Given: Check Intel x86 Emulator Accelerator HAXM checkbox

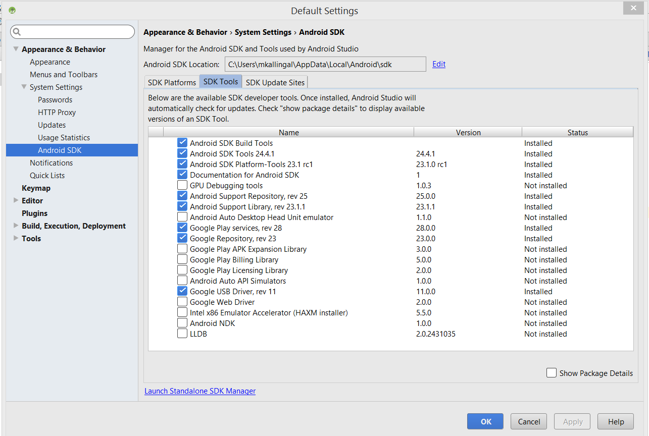Looking at the screenshot, I should coord(182,312).
